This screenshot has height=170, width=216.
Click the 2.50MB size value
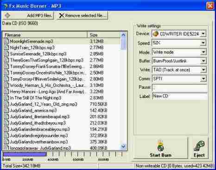pos(96,73)
